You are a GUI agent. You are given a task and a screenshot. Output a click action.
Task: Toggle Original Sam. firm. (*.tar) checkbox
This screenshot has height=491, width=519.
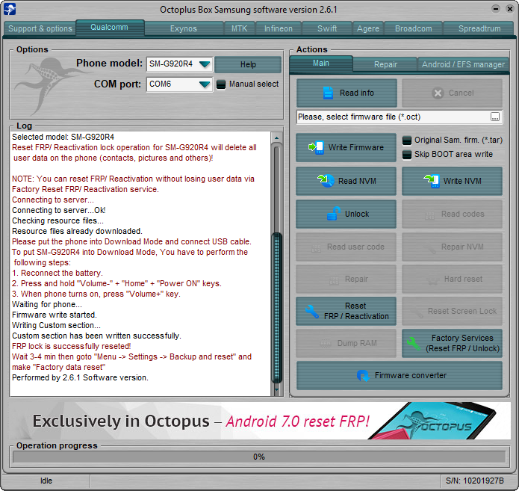(407, 140)
